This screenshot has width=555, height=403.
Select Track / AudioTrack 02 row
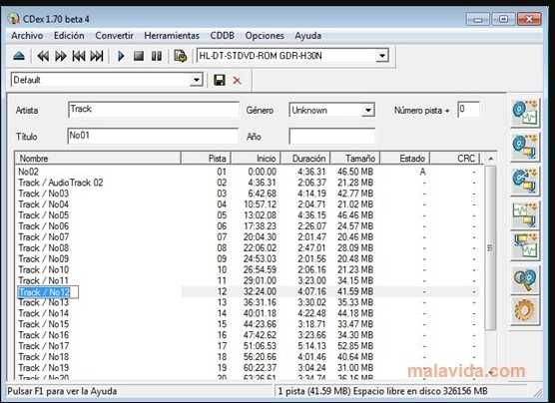[x=248, y=183]
